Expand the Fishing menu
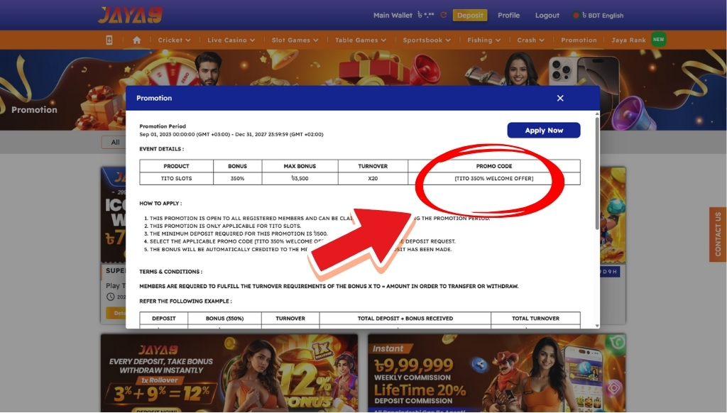Image resolution: width=727 pixels, height=413 pixels. pyautogui.click(x=483, y=40)
